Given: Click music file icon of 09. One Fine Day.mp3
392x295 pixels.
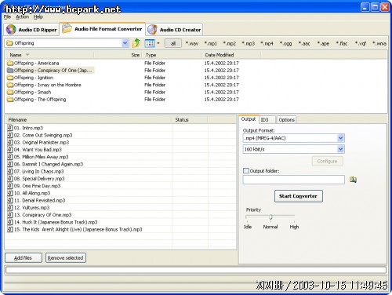Looking at the screenshot, I should point(10,186).
